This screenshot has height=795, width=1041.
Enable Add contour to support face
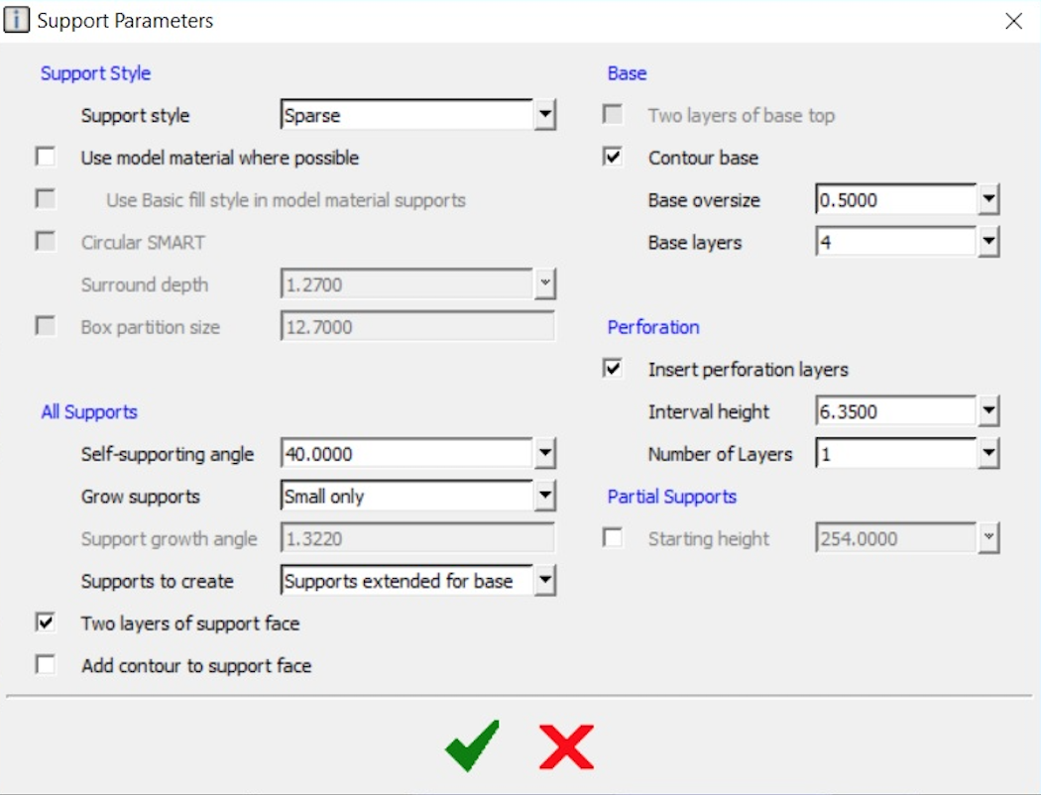(x=46, y=665)
